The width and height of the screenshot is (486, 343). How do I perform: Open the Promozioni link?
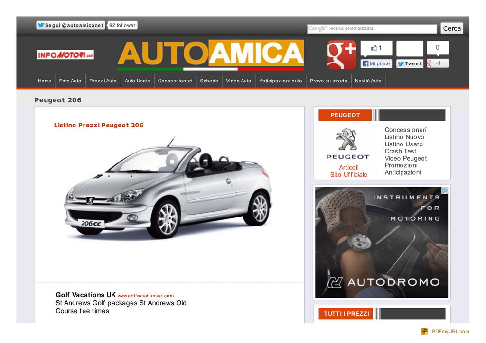pos(401,165)
